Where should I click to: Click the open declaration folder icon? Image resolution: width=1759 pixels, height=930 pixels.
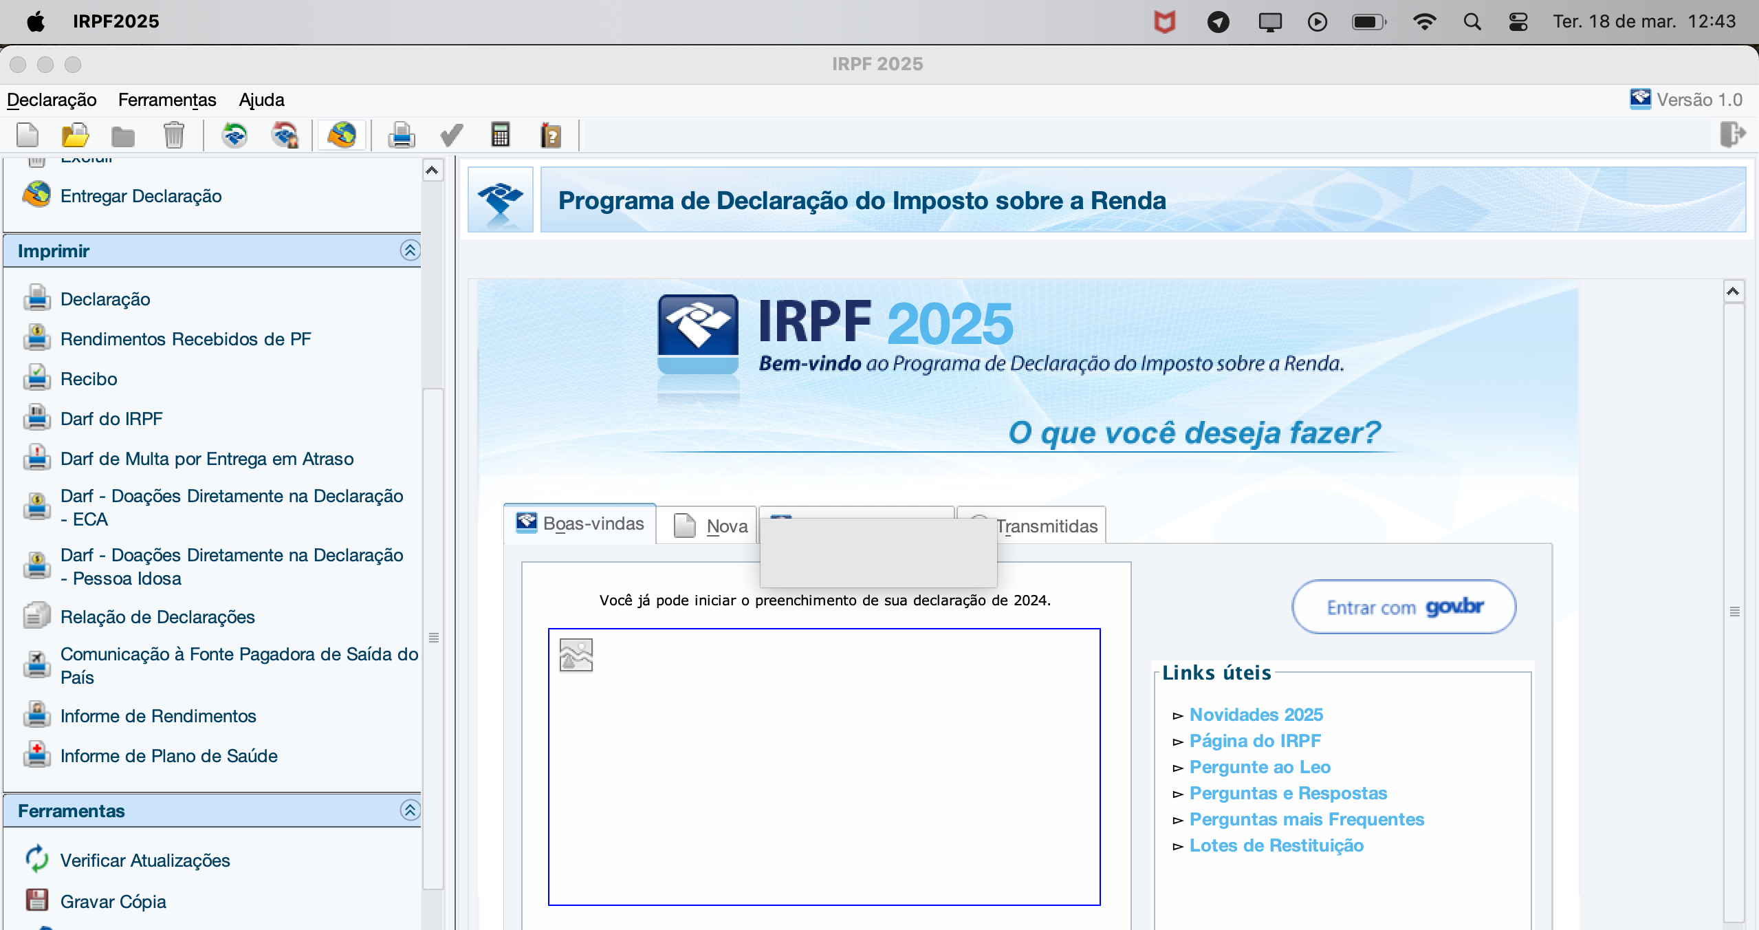[x=75, y=135]
